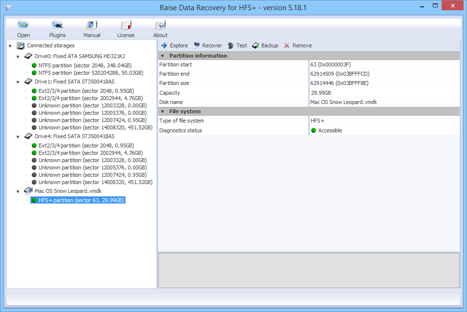467x312 pixels.
Task: Collapse the Drive0 SAMSUNG tree branch
Action: pos(18,56)
